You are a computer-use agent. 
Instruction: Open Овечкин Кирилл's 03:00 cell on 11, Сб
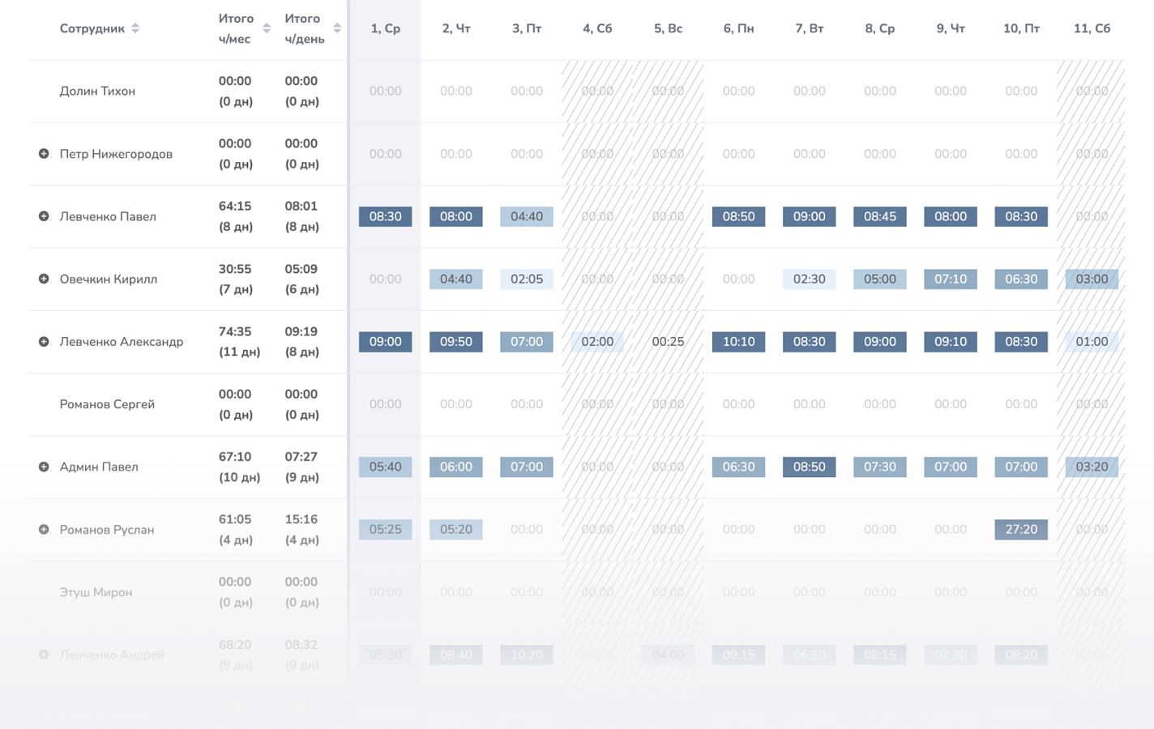pos(1092,279)
